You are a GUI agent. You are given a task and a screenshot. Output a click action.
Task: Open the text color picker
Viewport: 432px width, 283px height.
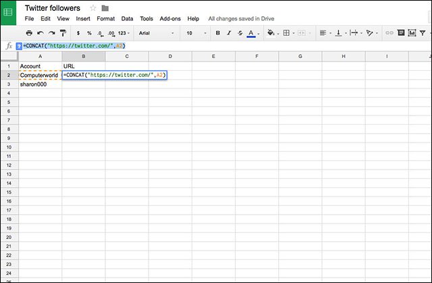tap(251, 33)
